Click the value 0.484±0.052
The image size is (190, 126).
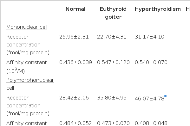75,123
